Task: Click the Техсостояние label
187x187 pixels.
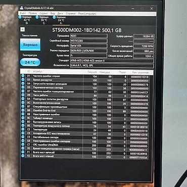Action: pyautogui.click(x=30, y=35)
